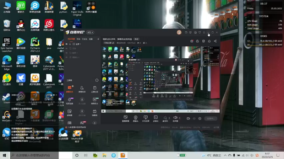Toggle the preview eye icon near settings gear

pyautogui.click(x=194, y=118)
